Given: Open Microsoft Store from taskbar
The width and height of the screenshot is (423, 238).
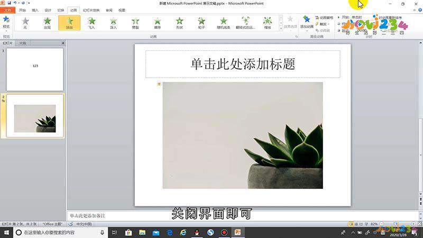Looking at the screenshot, I should 128,232.
